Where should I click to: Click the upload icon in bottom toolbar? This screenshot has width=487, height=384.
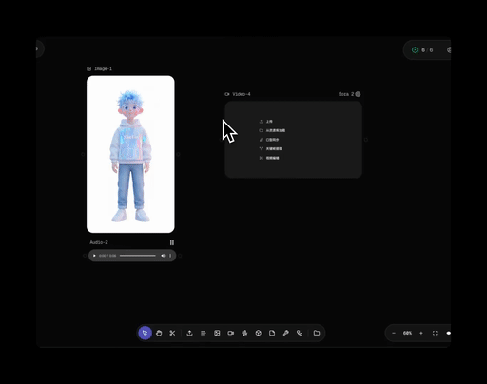pyautogui.click(x=189, y=333)
